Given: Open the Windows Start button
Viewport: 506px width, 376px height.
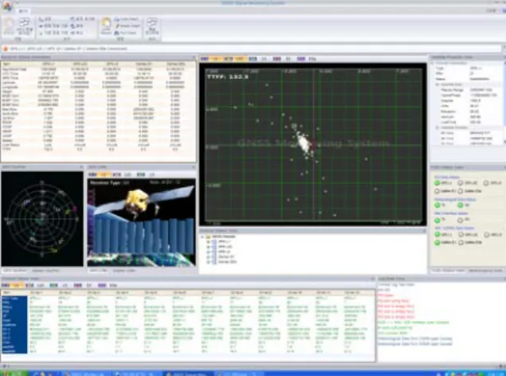Looking at the screenshot, I should point(14,374).
